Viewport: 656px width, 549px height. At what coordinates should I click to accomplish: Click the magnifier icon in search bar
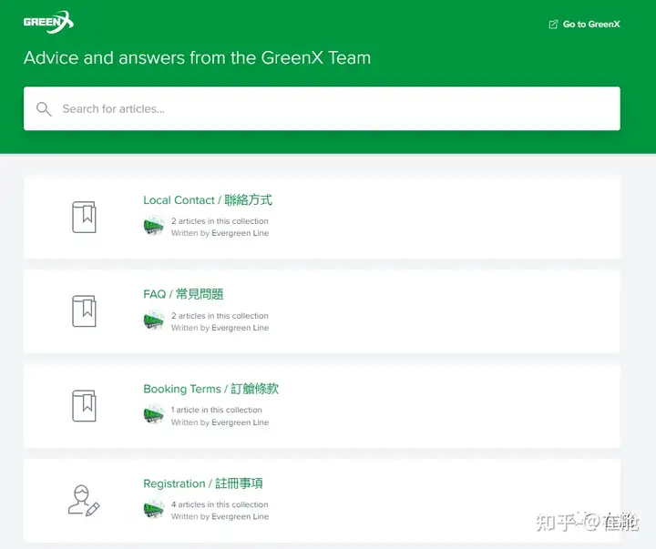44,108
